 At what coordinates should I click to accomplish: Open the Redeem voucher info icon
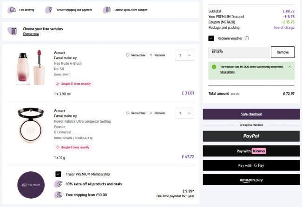pyautogui.click(x=247, y=38)
